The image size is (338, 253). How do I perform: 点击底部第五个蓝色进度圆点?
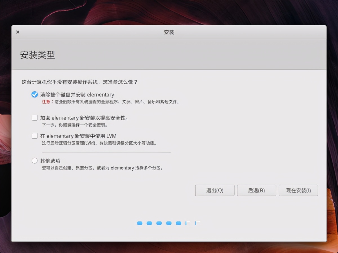[x=178, y=223]
